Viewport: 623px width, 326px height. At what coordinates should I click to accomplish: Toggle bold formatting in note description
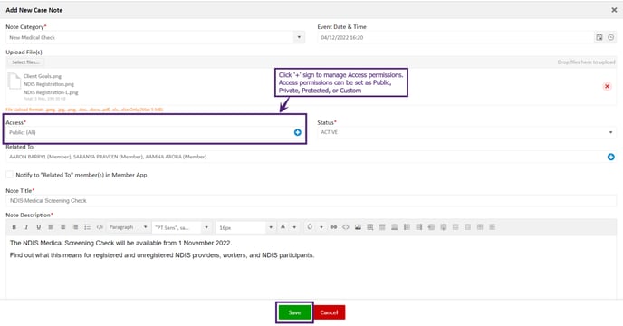point(14,227)
